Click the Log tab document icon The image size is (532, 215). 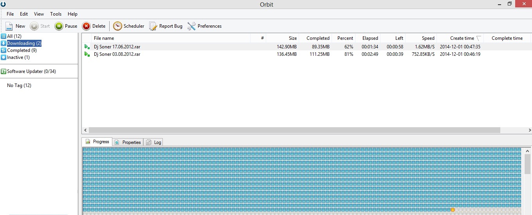click(x=149, y=142)
